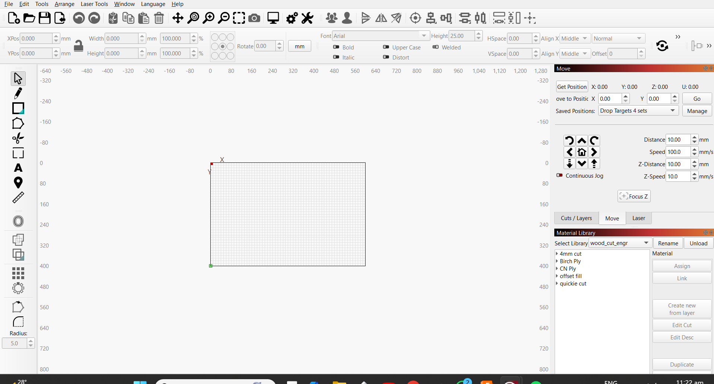Select the Rectangle drawing tool
The height and width of the screenshot is (384, 714).
[x=18, y=108]
